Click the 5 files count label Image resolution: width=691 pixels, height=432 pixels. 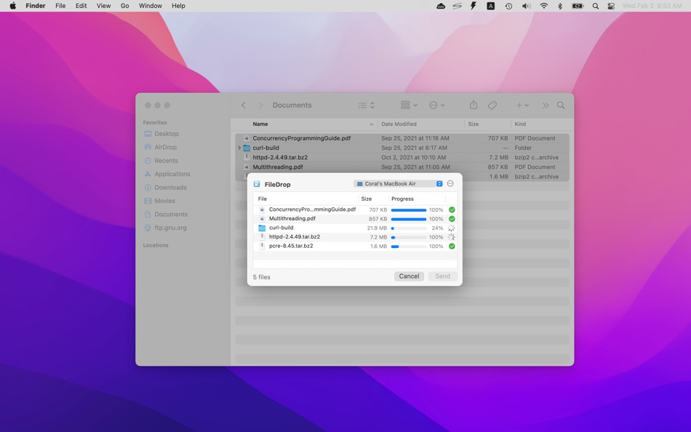pos(262,277)
